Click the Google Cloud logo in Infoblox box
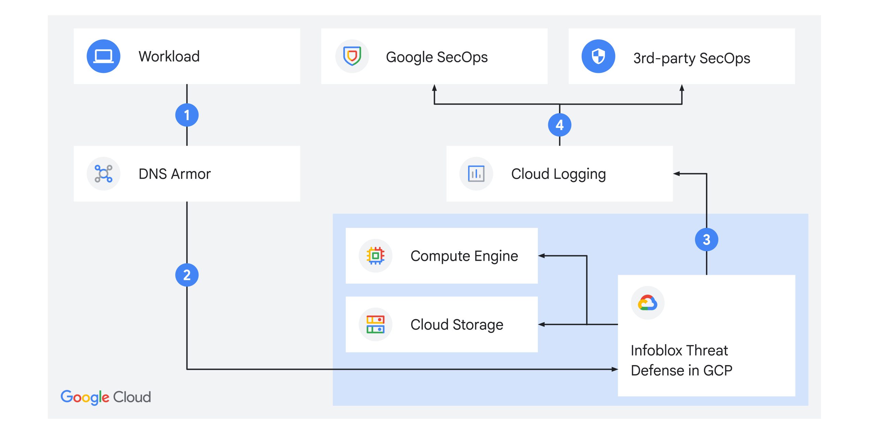Viewport: 876px width, 440px height. pos(647,303)
